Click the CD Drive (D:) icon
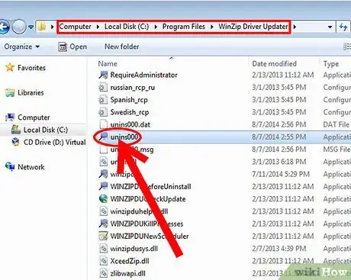Viewport: 351px width, 280px height. (16, 142)
